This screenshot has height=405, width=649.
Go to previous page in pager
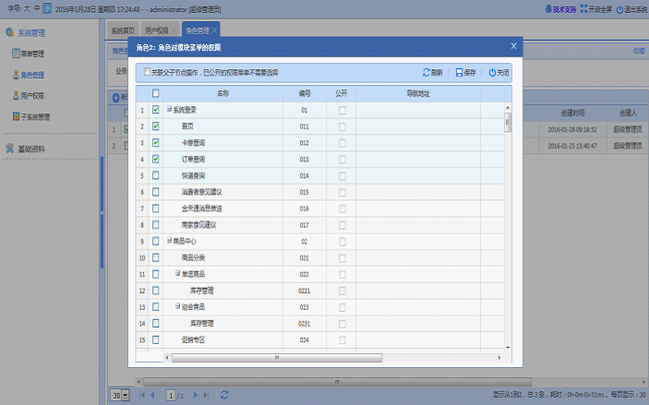click(x=152, y=395)
